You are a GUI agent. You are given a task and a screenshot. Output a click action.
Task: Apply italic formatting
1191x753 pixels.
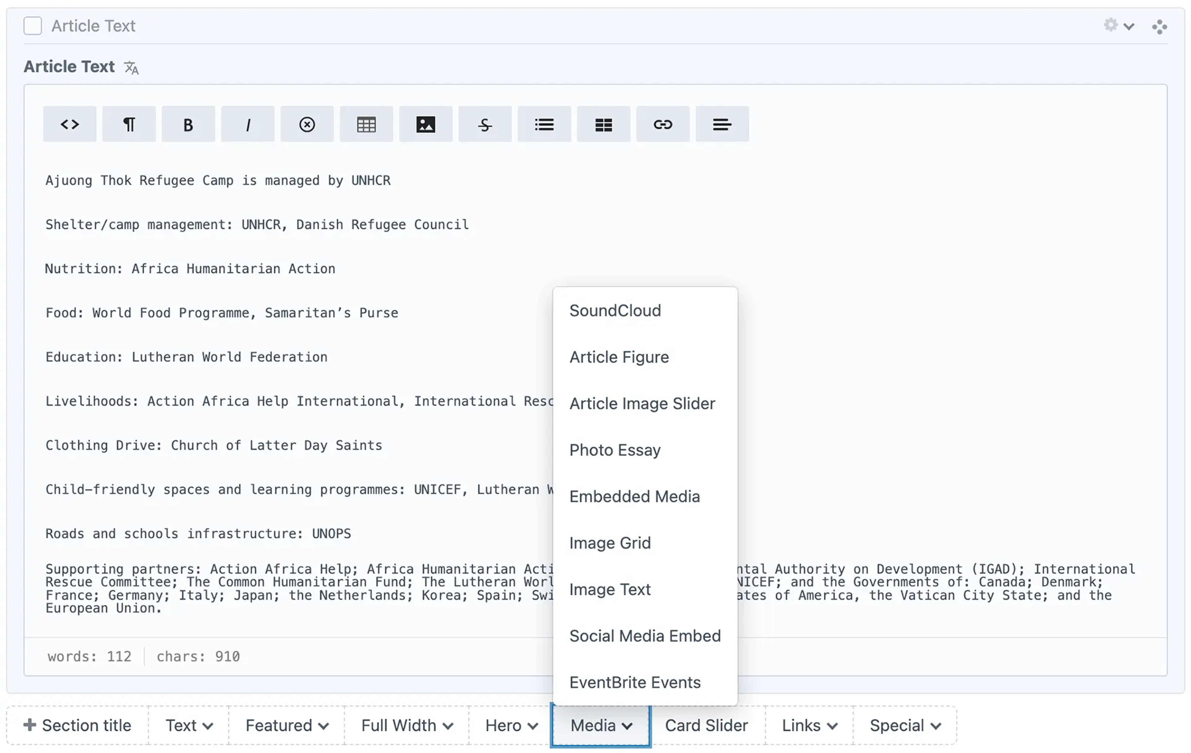[248, 124]
